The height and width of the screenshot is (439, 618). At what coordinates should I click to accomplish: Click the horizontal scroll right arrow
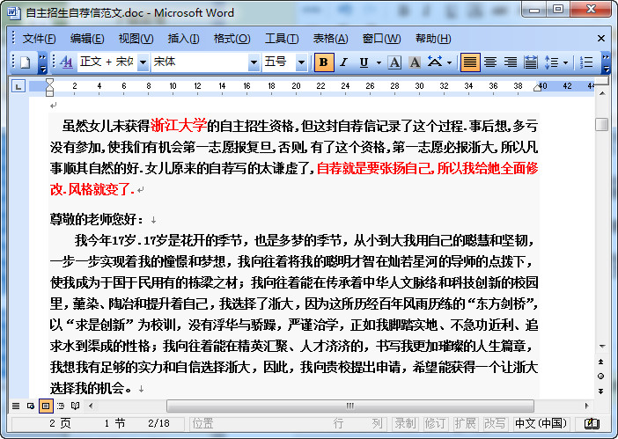pyautogui.click(x=586, y=406)
